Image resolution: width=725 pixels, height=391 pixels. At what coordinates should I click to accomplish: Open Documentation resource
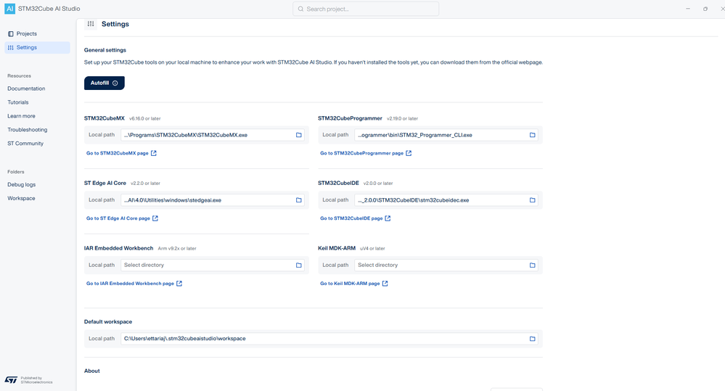point(26,89)
